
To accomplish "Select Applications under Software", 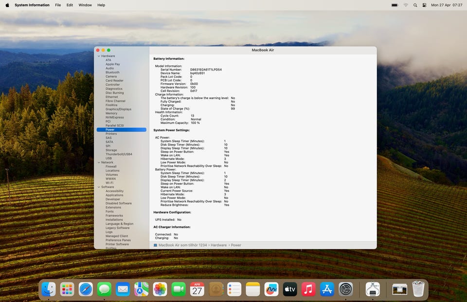I will point(114,195).
